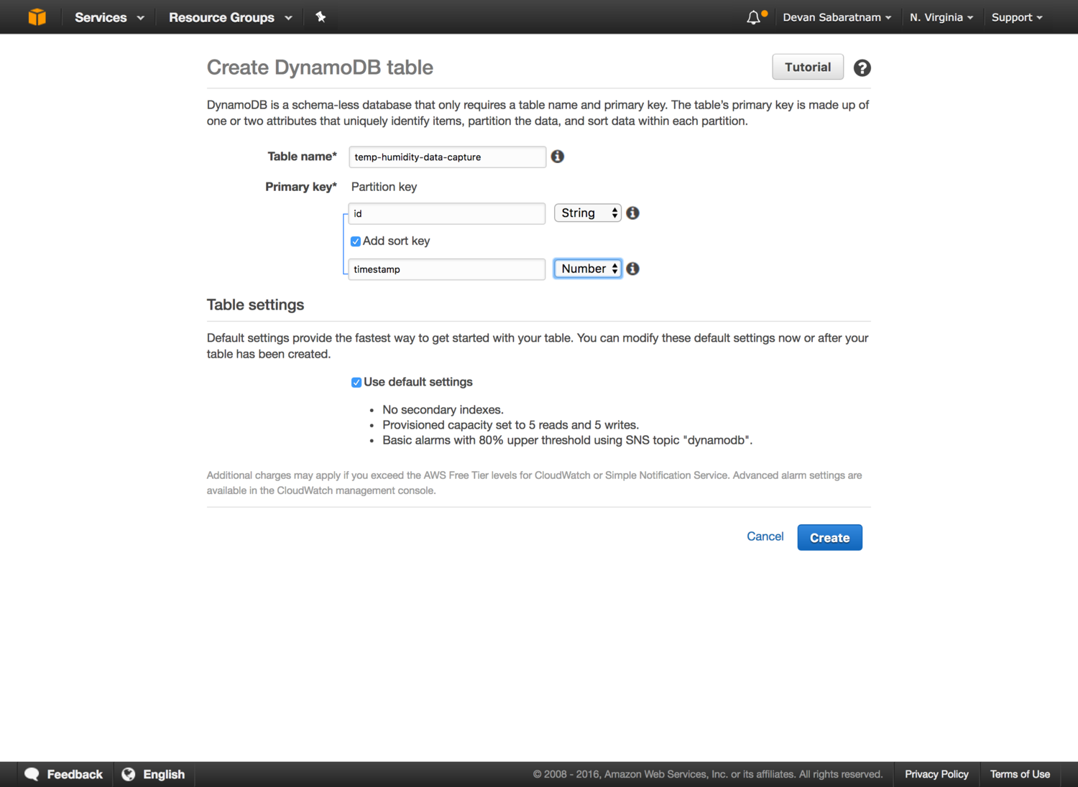Open the Devan Sabaratnam account menu
Viewport: 1078px width, 787px height.
[x=837, y=17]
